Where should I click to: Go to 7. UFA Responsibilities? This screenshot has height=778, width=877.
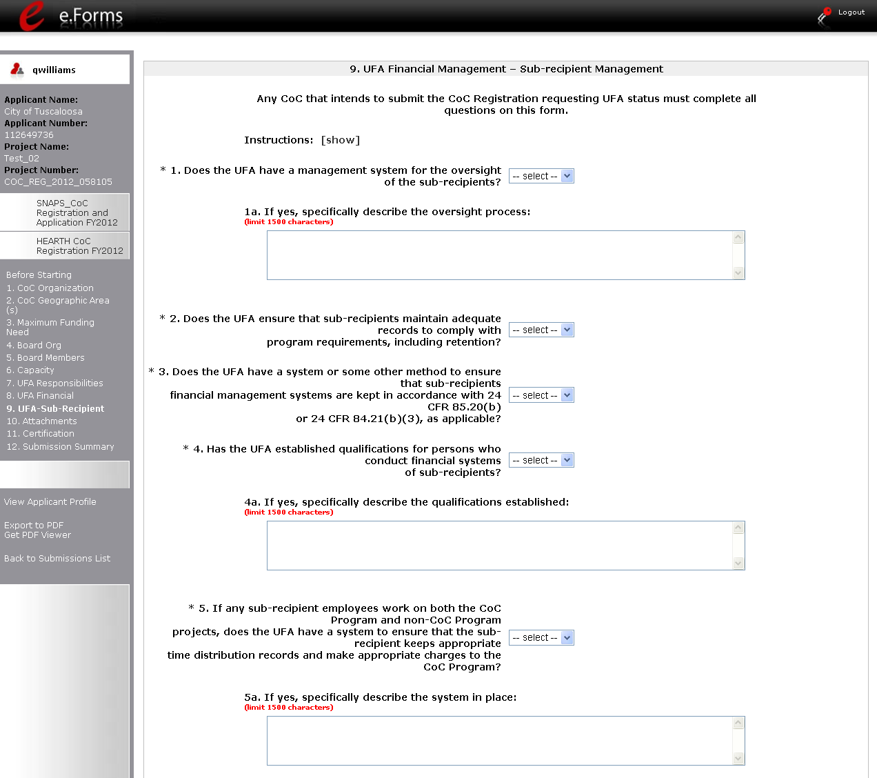(x=54, y=383)
